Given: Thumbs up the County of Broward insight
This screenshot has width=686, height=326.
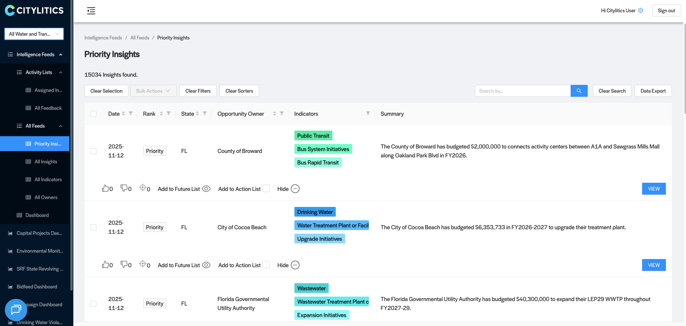Looking at the screenshot, I should [x=106, y=188].
